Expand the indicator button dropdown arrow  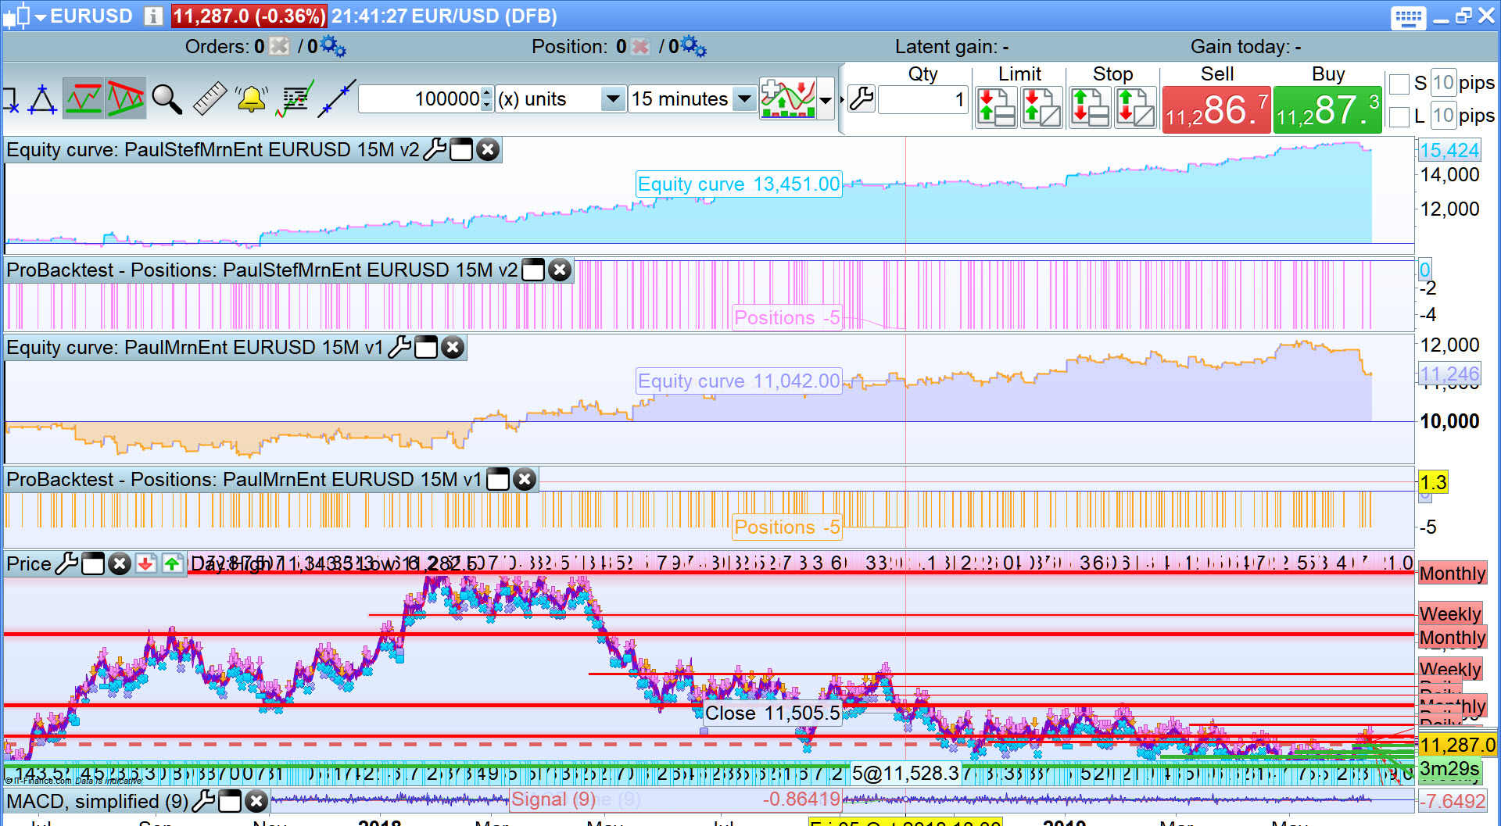[826, 99]
